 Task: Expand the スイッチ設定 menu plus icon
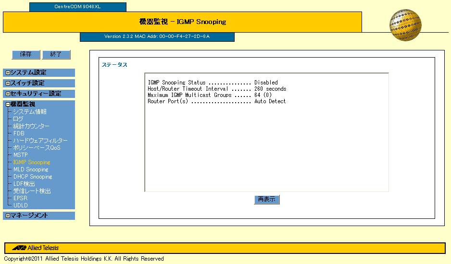point(8,84)
